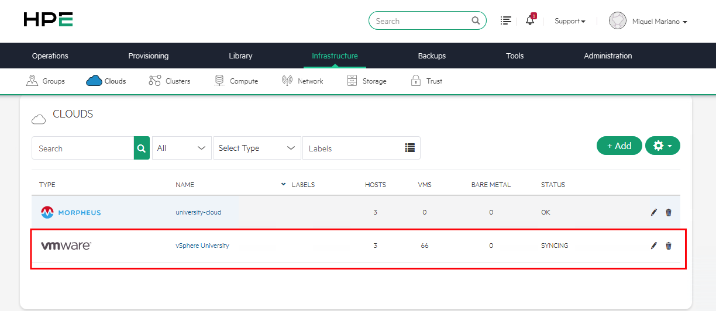The image size is (716, 311).
Task: Click the VMs count 66
Action: [x=425, y=246]
